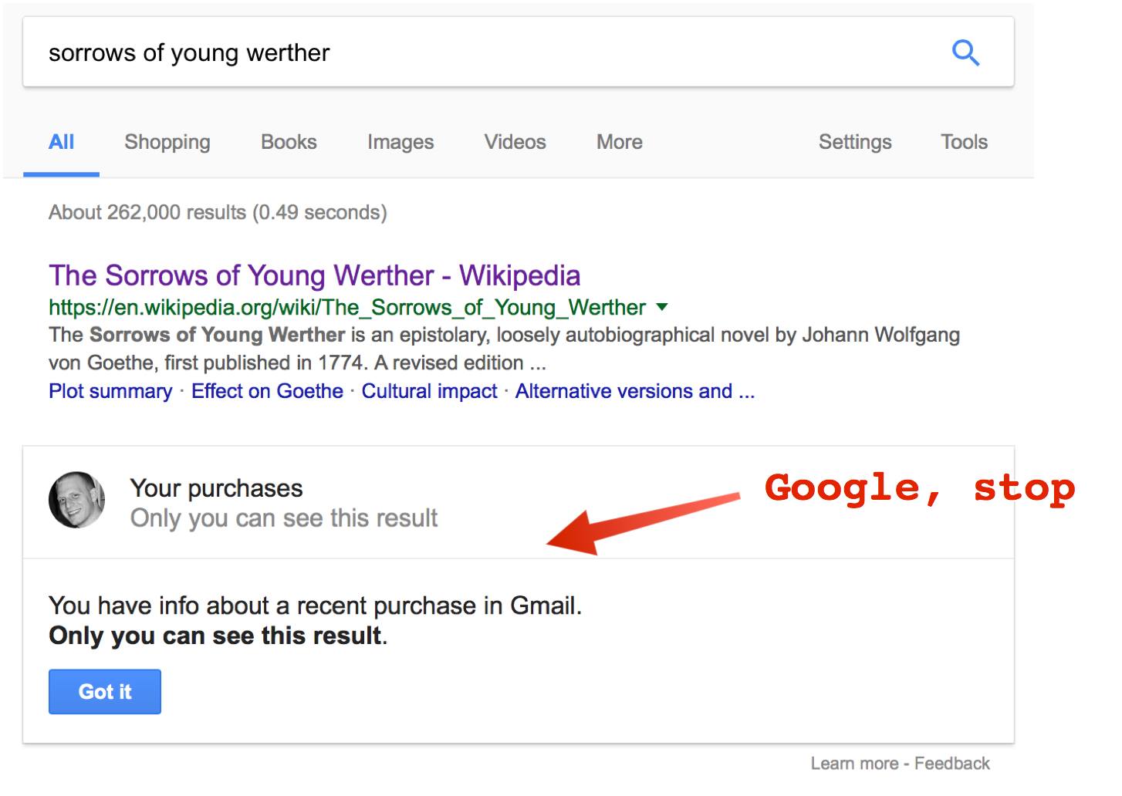Click the profile photo beside Your purchases
The image size is (1122, 796).
[x=76, y=500]
